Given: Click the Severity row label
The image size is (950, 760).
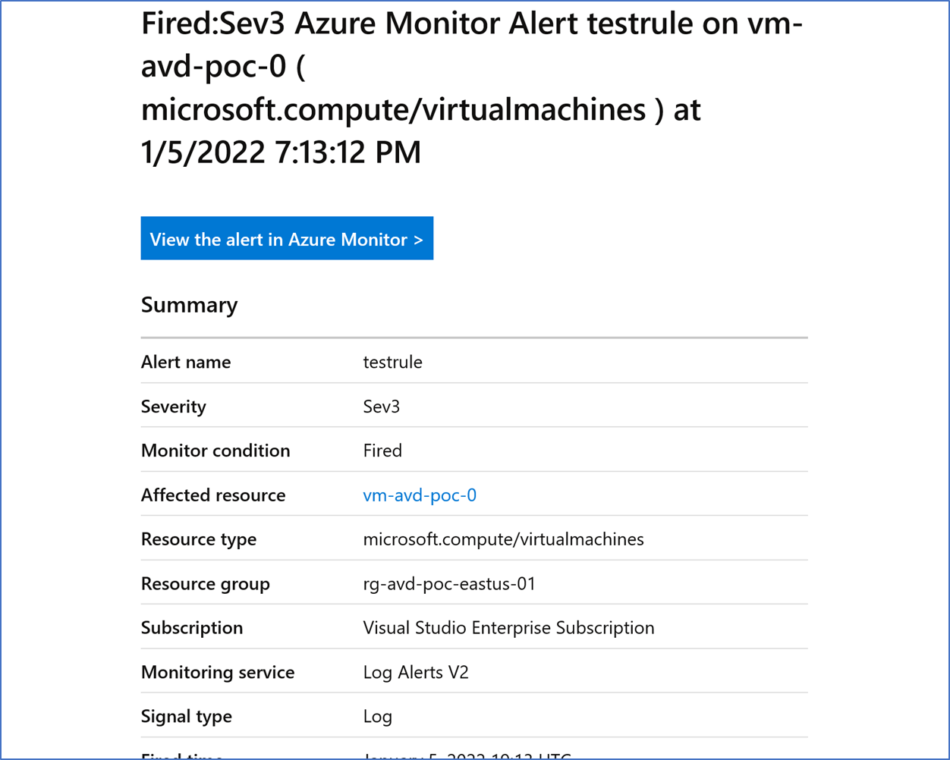Looking at the screenshot, I should coord(174,407).
